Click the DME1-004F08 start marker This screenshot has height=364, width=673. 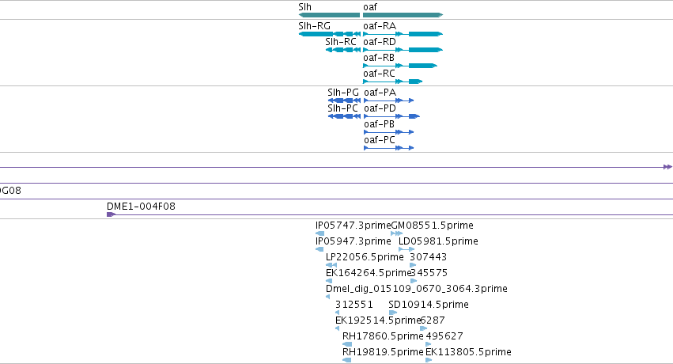click(112, 214)
